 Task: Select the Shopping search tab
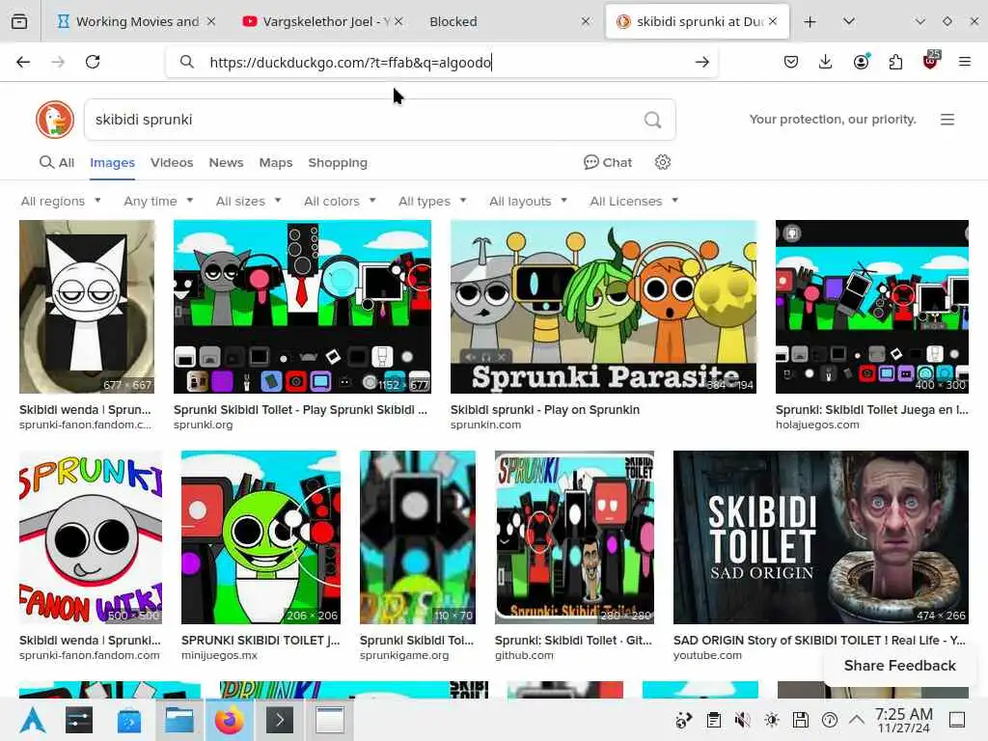(338, 162)
